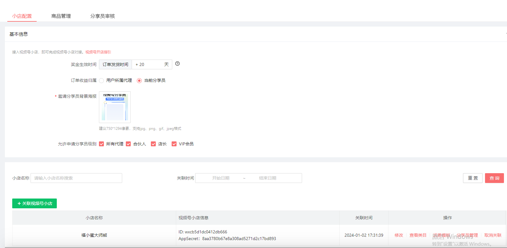Viewport: 507px width, 248px height.
Task: Click the 关联视频号小店 add button
Action: pyautogui.click(x=35, y=203)
